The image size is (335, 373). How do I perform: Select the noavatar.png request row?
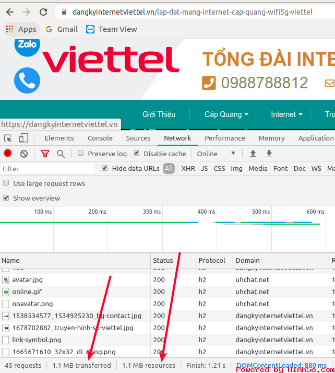pos(167,304)
